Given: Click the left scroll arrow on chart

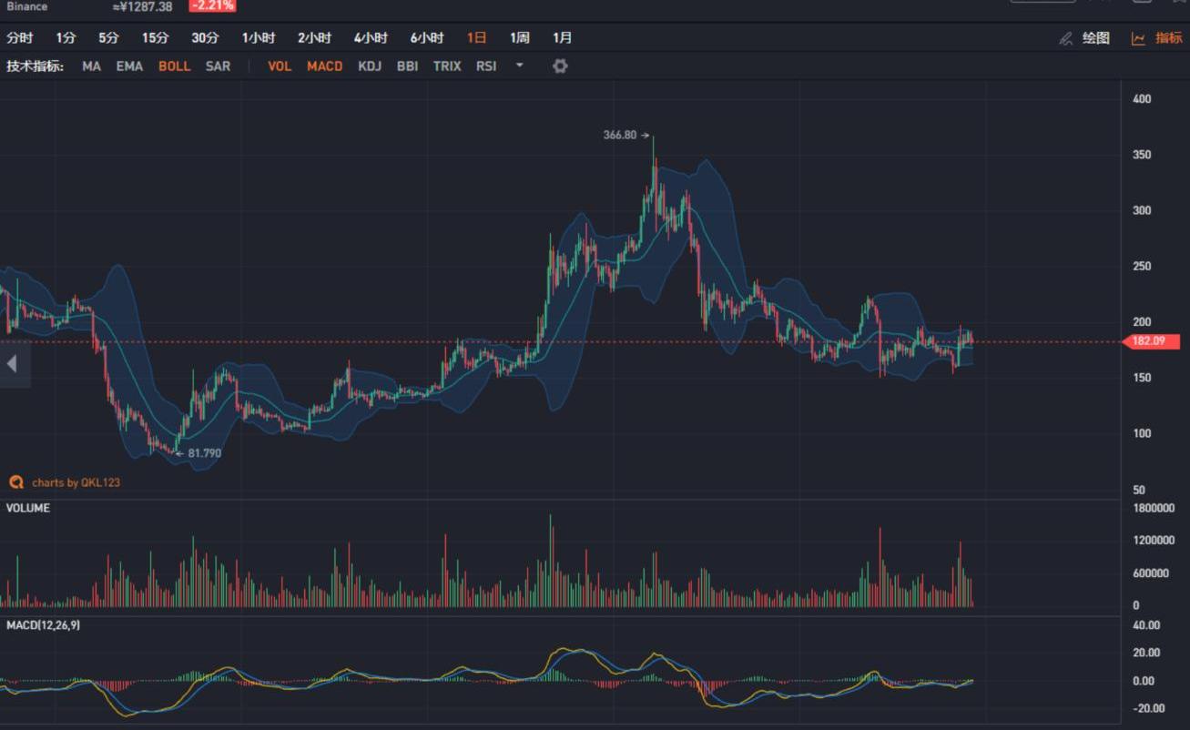Looking at the screenshot, I should tap(12, 364).
